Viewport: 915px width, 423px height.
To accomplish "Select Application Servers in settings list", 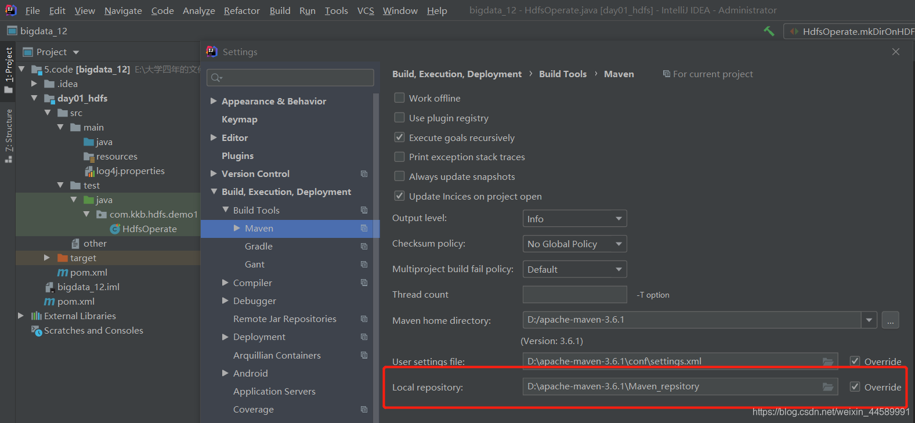I will [274, 391].
